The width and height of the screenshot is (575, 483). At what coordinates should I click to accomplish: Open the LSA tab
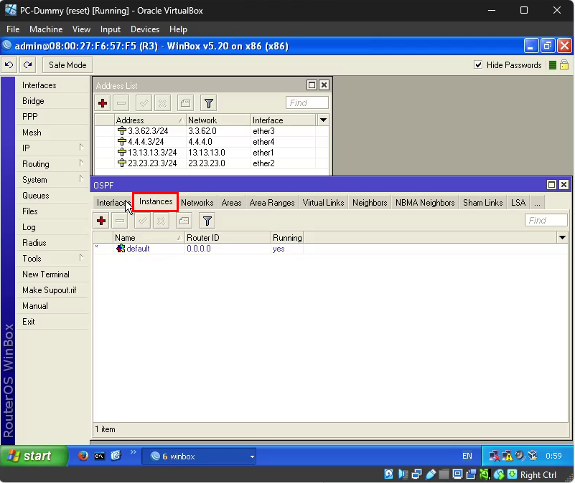pyautogui.click(x=518, y=203)
